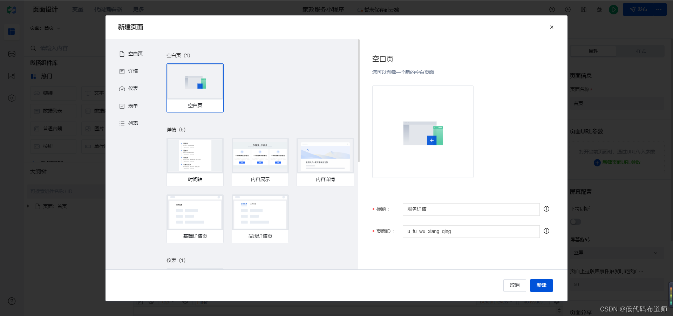Select the 文本 component

tap(94, 93)
